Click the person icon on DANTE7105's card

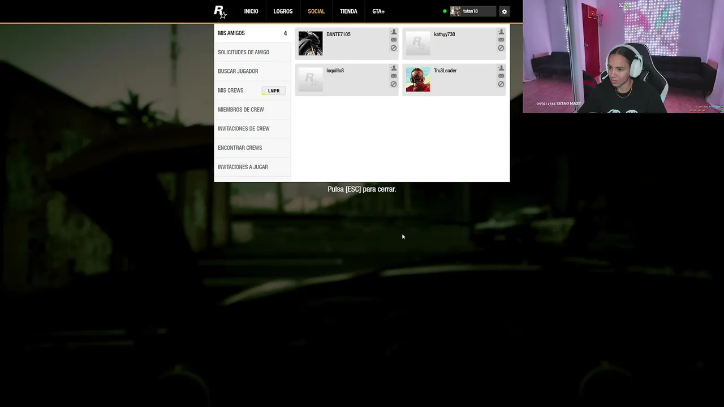click(394, 32)
